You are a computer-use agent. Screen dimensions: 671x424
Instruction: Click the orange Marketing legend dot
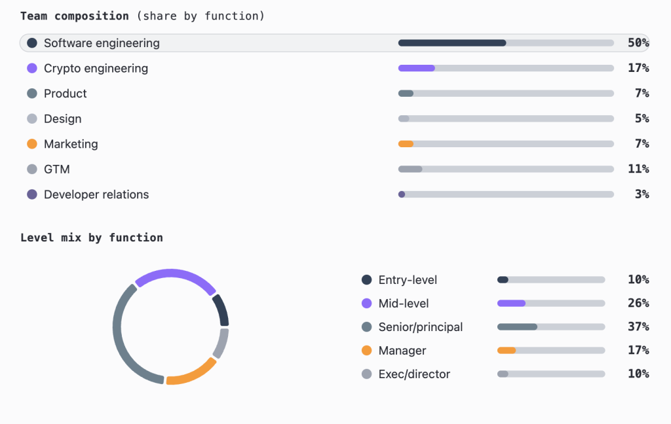(31, 144)
